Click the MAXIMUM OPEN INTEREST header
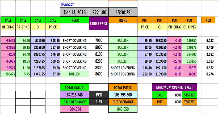The height and width of the screenshot is (114, 218). (x=175, y=88)
